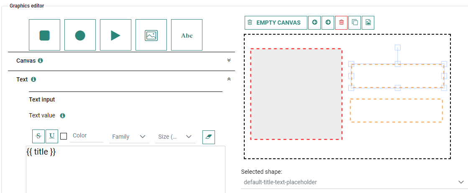Click the right arrow redo button
Screen dimensions: 468x193
pos(328,23)
